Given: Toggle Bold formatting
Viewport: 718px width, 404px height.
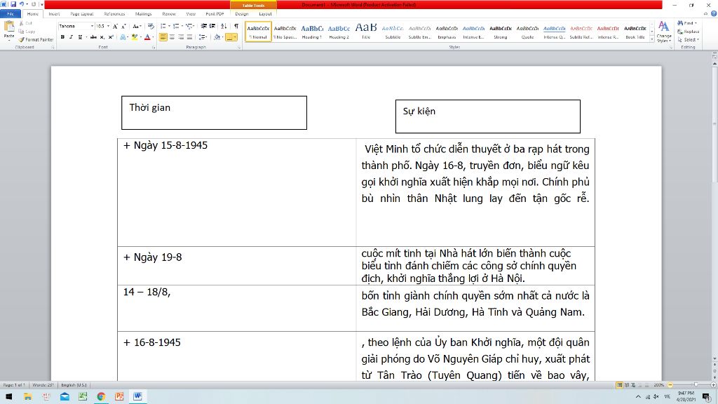Looking at the screenshot, I should (62, 37).
